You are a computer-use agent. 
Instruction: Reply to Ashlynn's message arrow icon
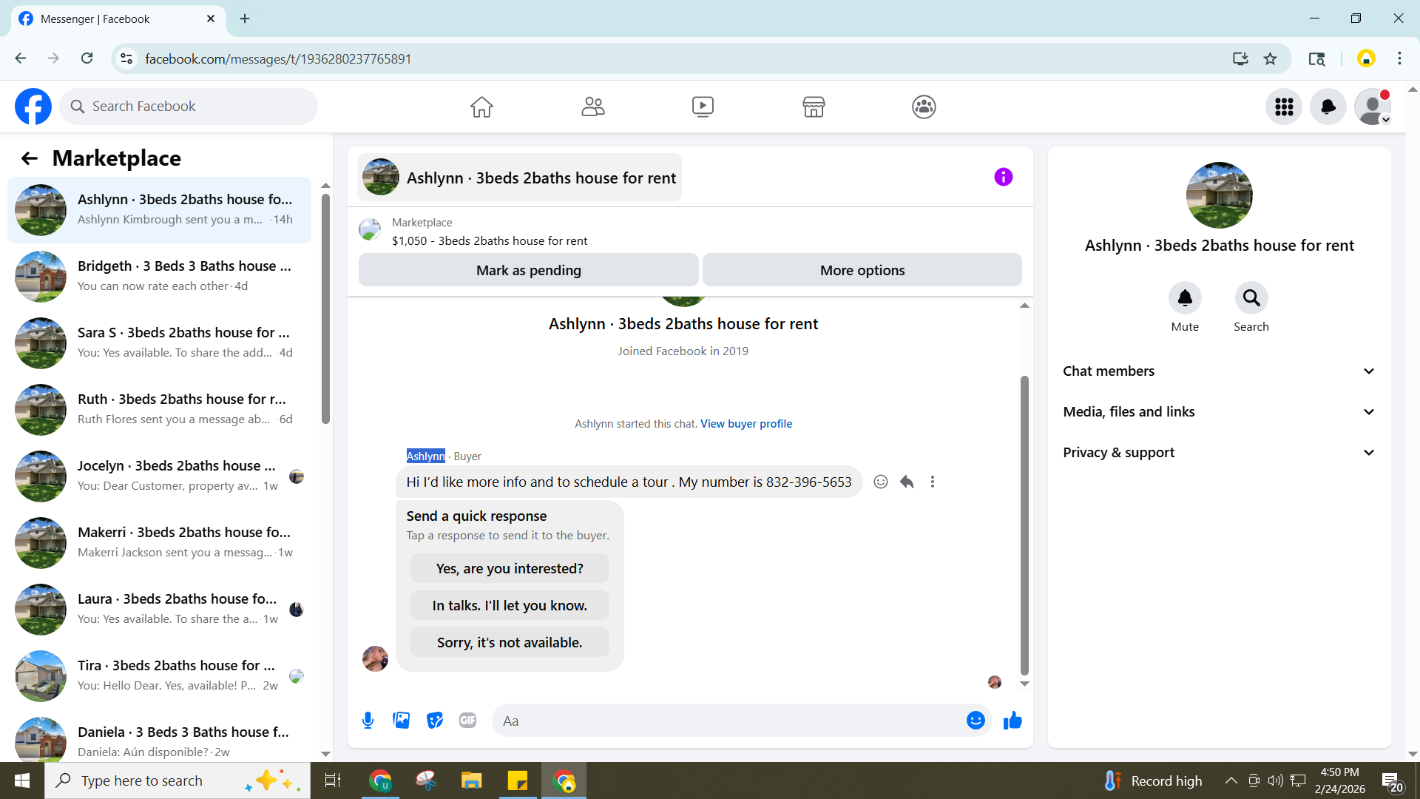[907, 482]
